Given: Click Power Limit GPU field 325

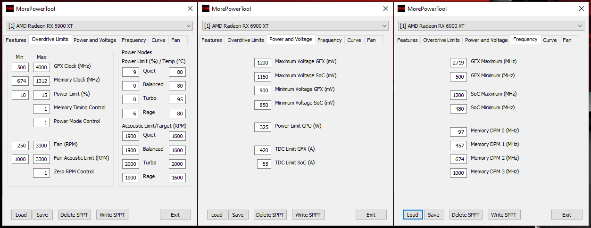Looking at the screenshot, I should 263,127.
